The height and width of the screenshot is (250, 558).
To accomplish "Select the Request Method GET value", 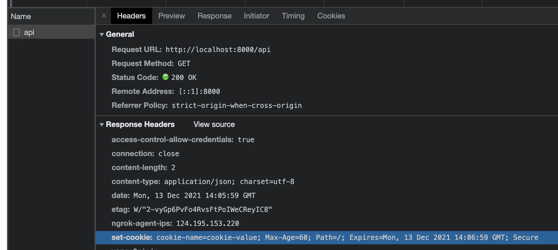I will (184, 63).
